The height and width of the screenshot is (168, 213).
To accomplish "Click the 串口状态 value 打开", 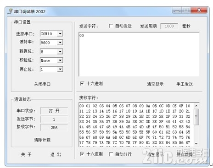I will click(54, 111).
